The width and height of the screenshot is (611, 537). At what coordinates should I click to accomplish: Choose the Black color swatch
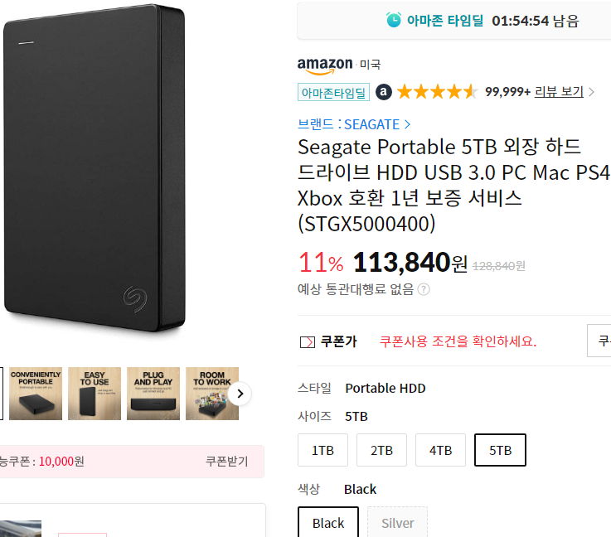click(x=328, y=523)
